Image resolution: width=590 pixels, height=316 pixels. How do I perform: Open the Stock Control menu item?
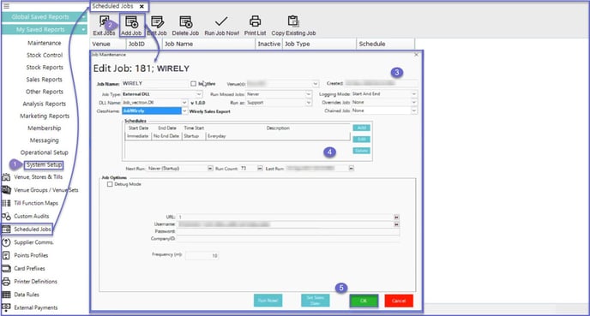pyautogui.click(x=45, y=55)
